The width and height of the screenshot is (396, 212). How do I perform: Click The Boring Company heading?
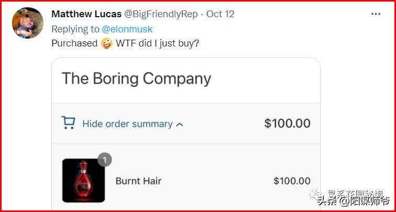[137, 78]
